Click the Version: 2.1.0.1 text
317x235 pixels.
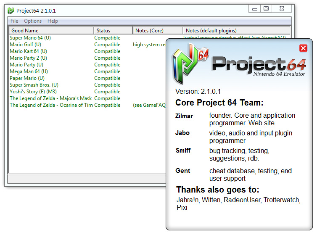pyautogui.click(x=198, y=91)
